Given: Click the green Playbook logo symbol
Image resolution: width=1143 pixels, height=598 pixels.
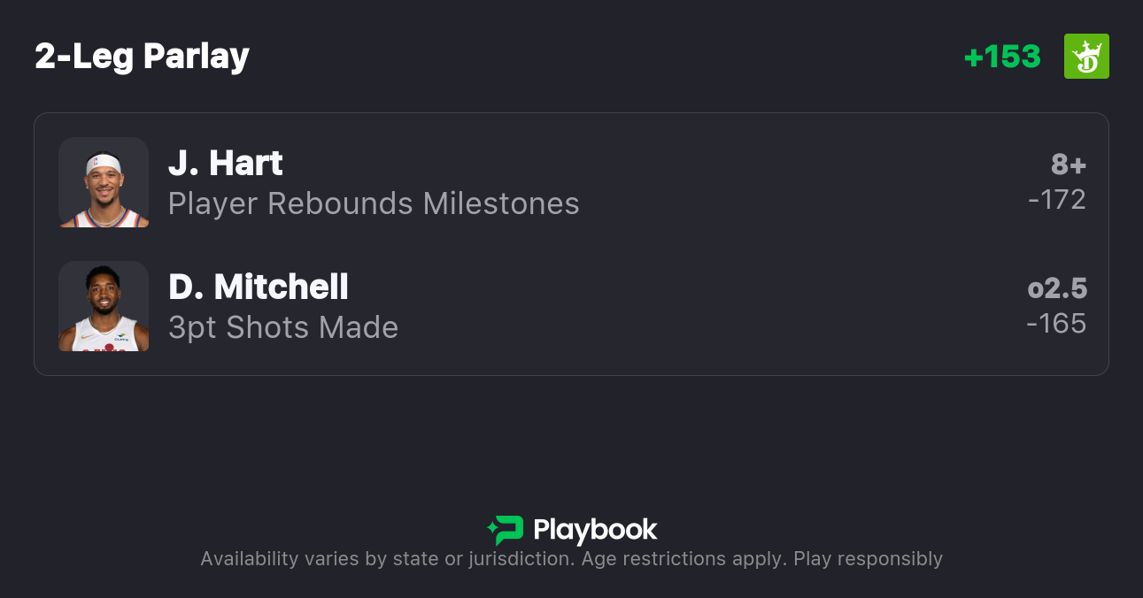Looking at the screenshot, I should tap(506, 530).
